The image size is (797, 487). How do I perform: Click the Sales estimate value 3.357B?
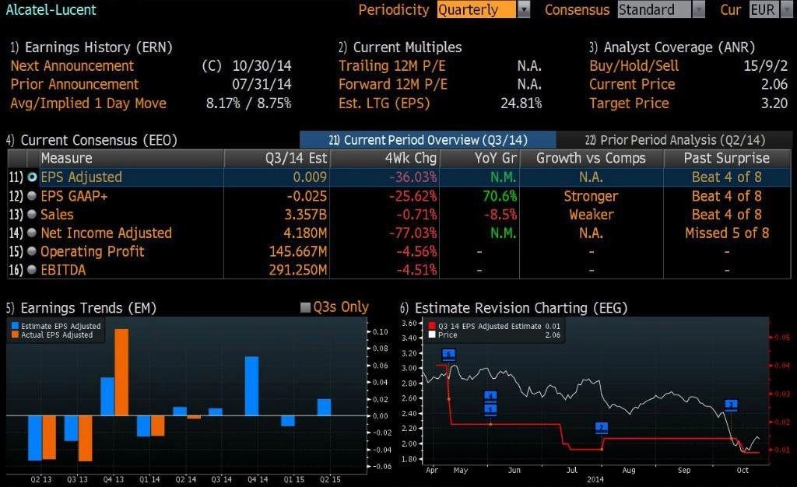pyautogui.click(x=305, y=214)
